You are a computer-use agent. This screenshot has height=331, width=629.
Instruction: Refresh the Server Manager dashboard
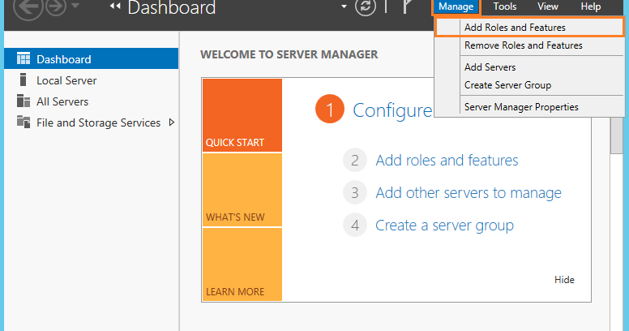click(x=366, y=7)
